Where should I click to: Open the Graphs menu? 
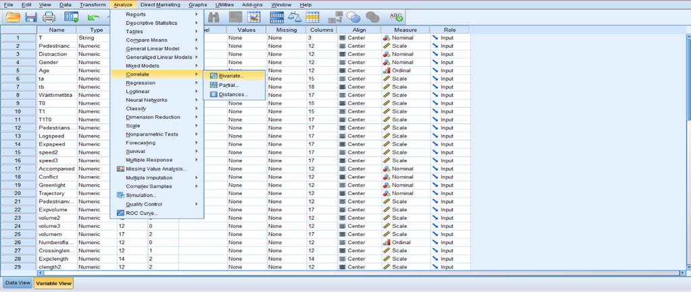point(198,5)
